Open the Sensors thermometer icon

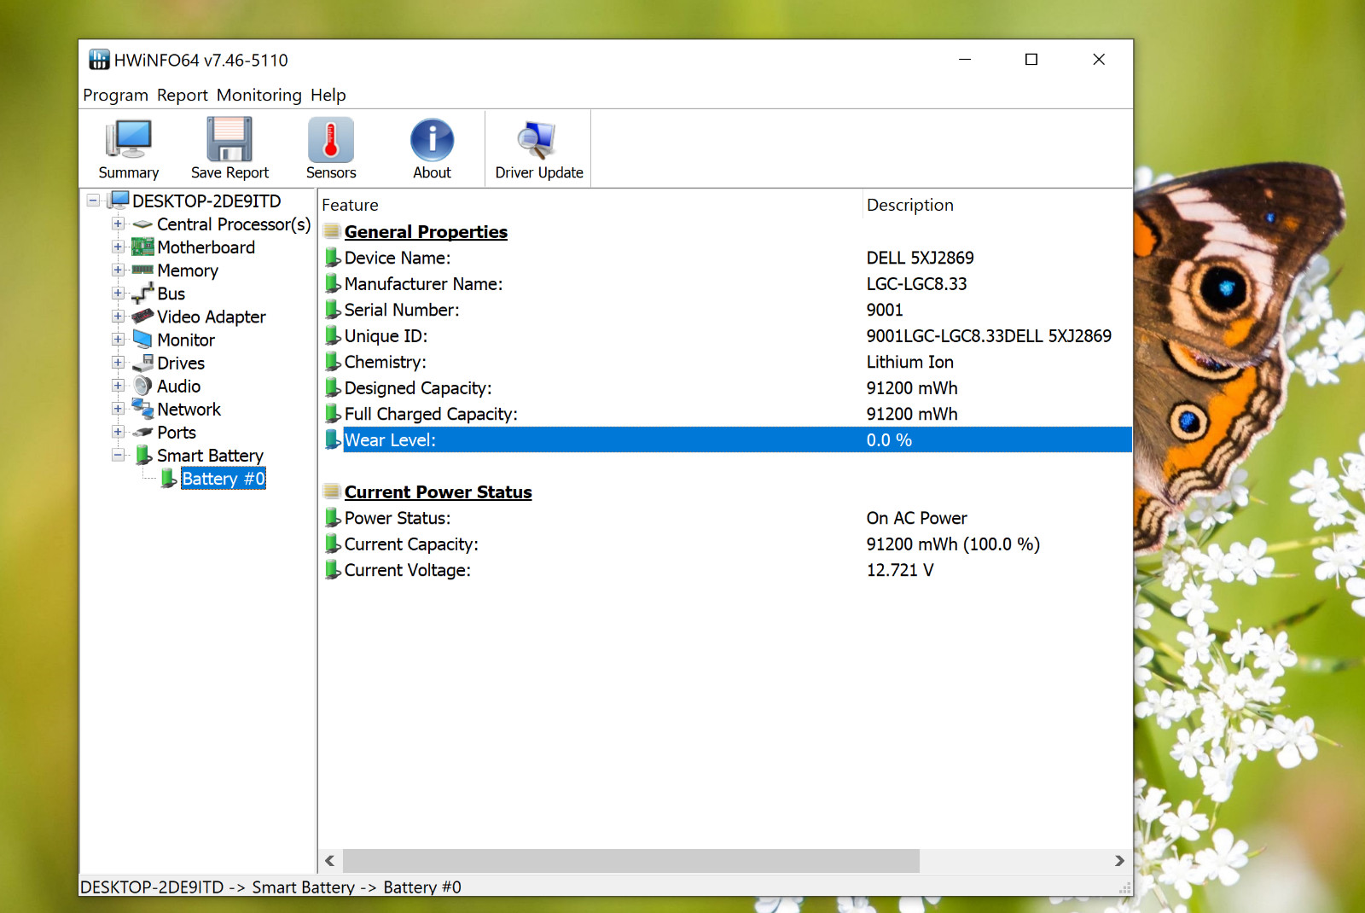[x=331, y=139]
